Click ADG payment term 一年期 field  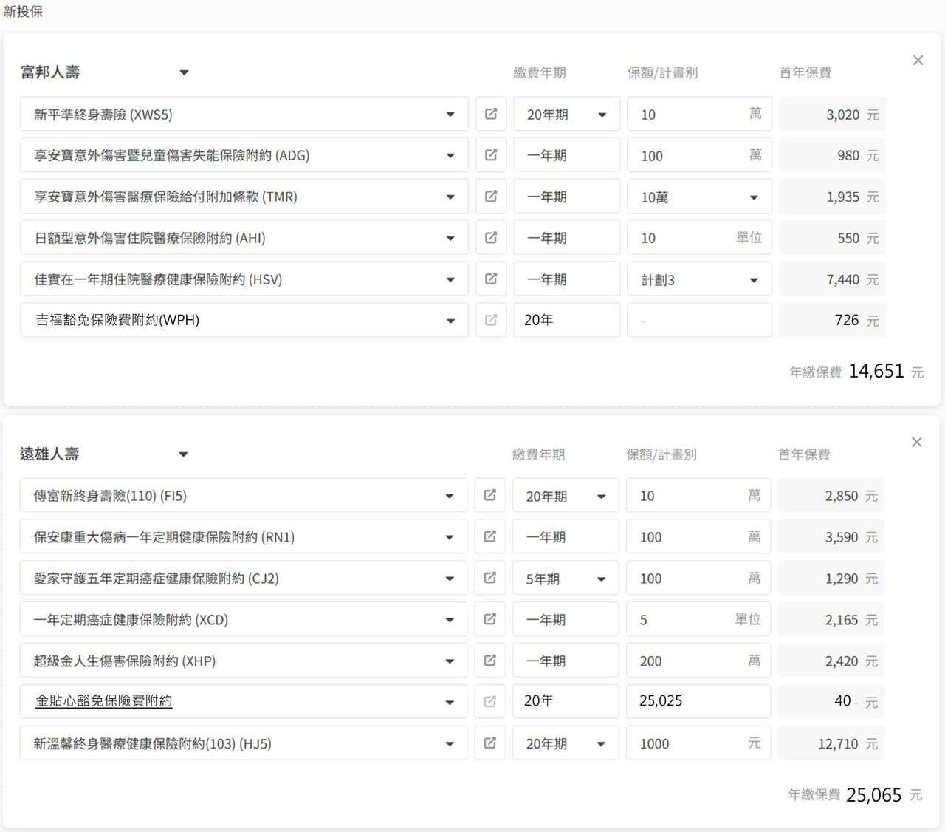click(x=566, y=155)
